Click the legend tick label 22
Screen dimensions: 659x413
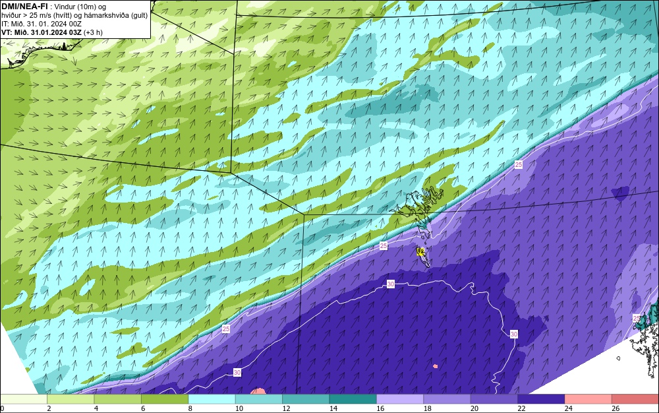click(x=521, y=408)
